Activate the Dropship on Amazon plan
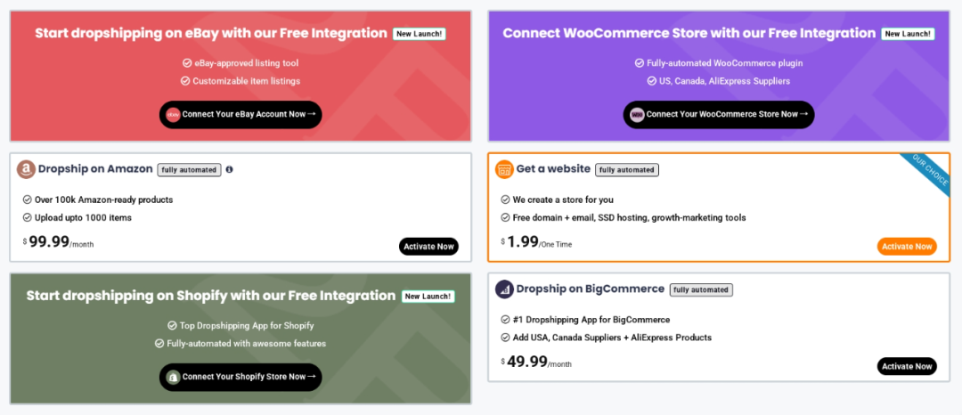962x415 pixels. click(x=428, y=247)
